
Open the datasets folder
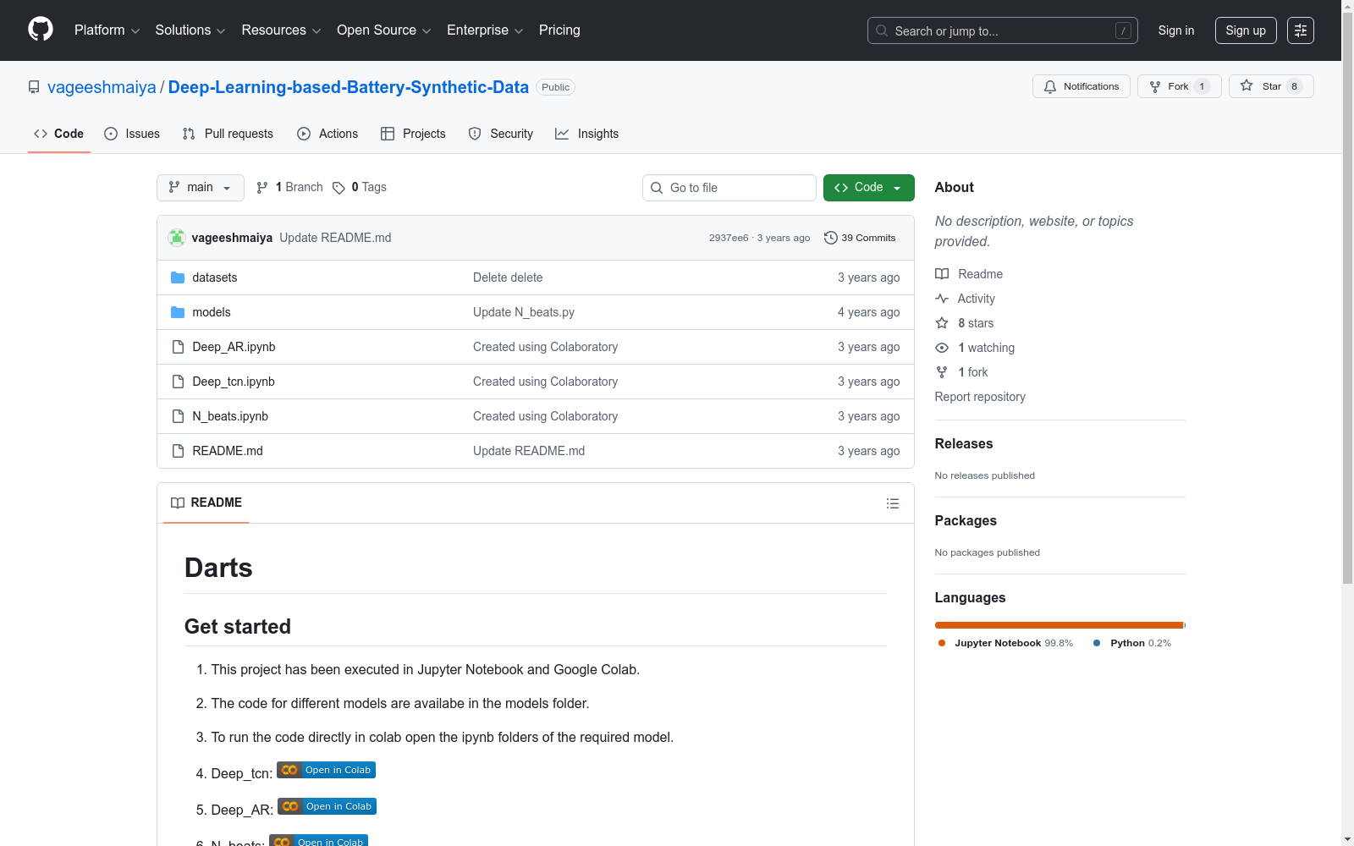coord(215,277)
